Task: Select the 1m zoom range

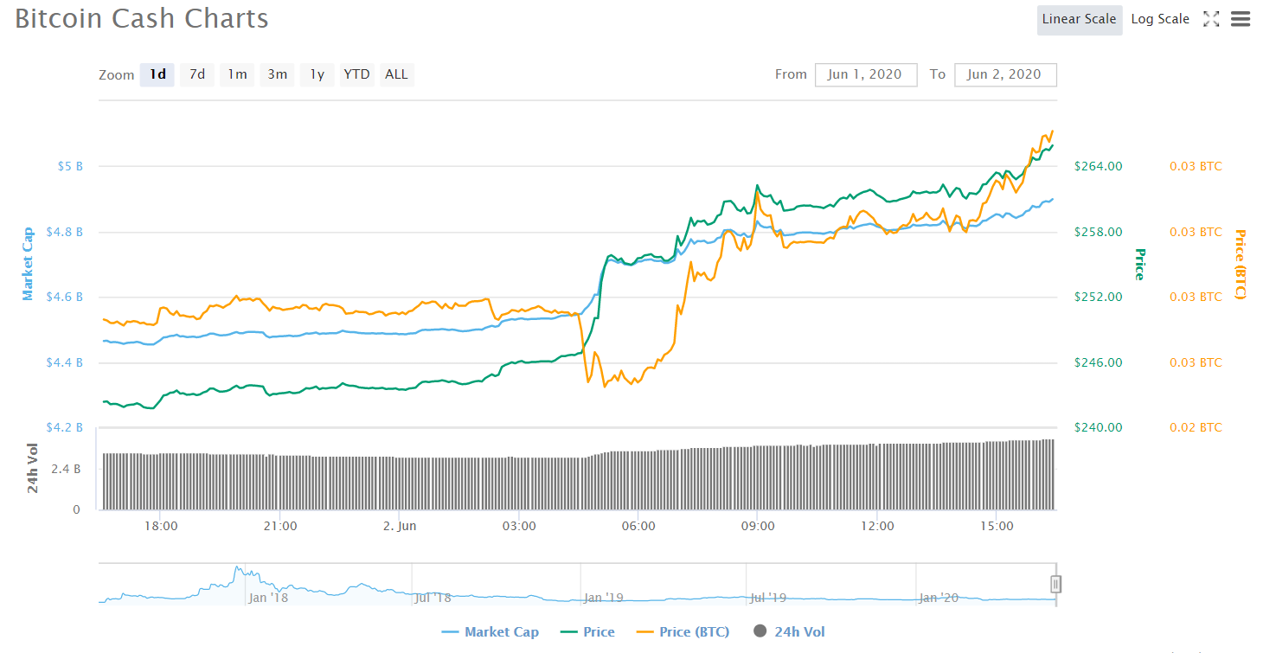Action: [237, 74]
